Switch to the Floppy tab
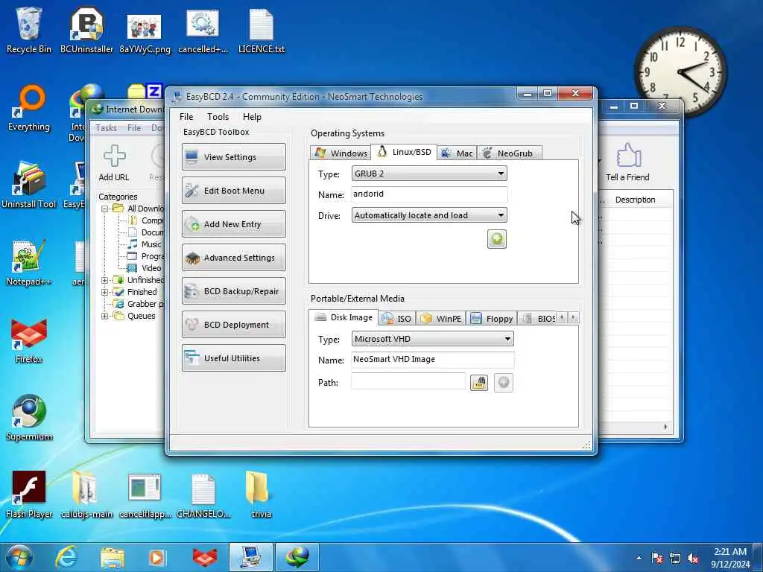The height and width of the screenshot is (572, 763). tap(492, 319)
